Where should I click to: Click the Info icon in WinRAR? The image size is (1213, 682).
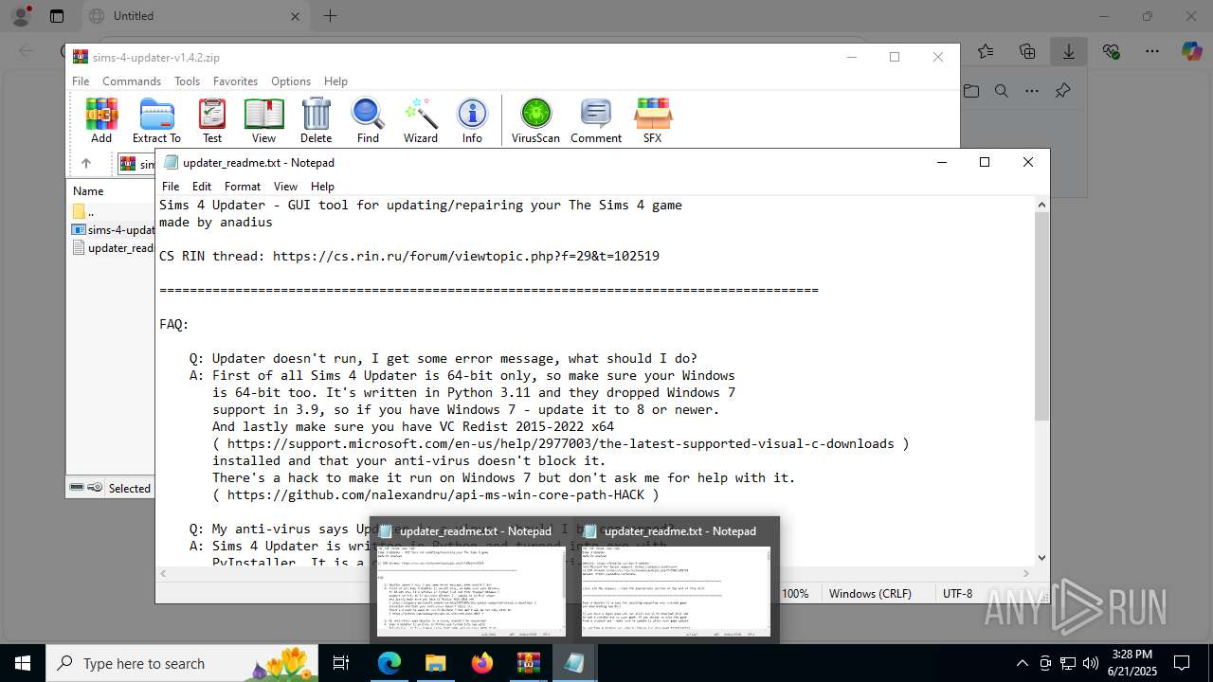click(x=472, y=120)
